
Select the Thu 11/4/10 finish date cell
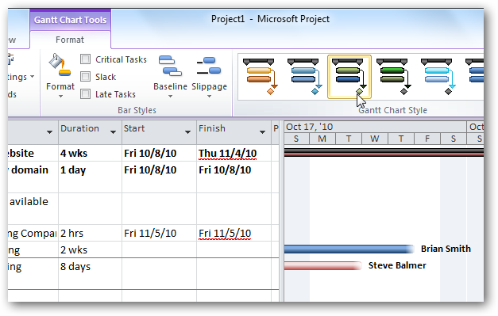pos(234,154)
